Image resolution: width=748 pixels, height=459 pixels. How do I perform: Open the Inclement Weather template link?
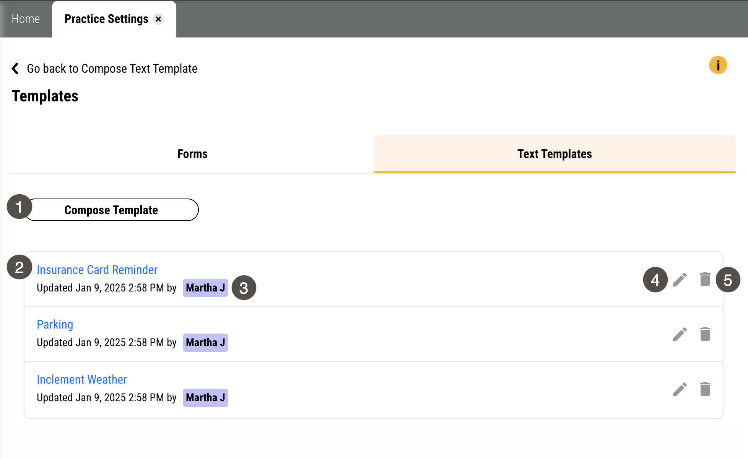(x=82, y=379)
